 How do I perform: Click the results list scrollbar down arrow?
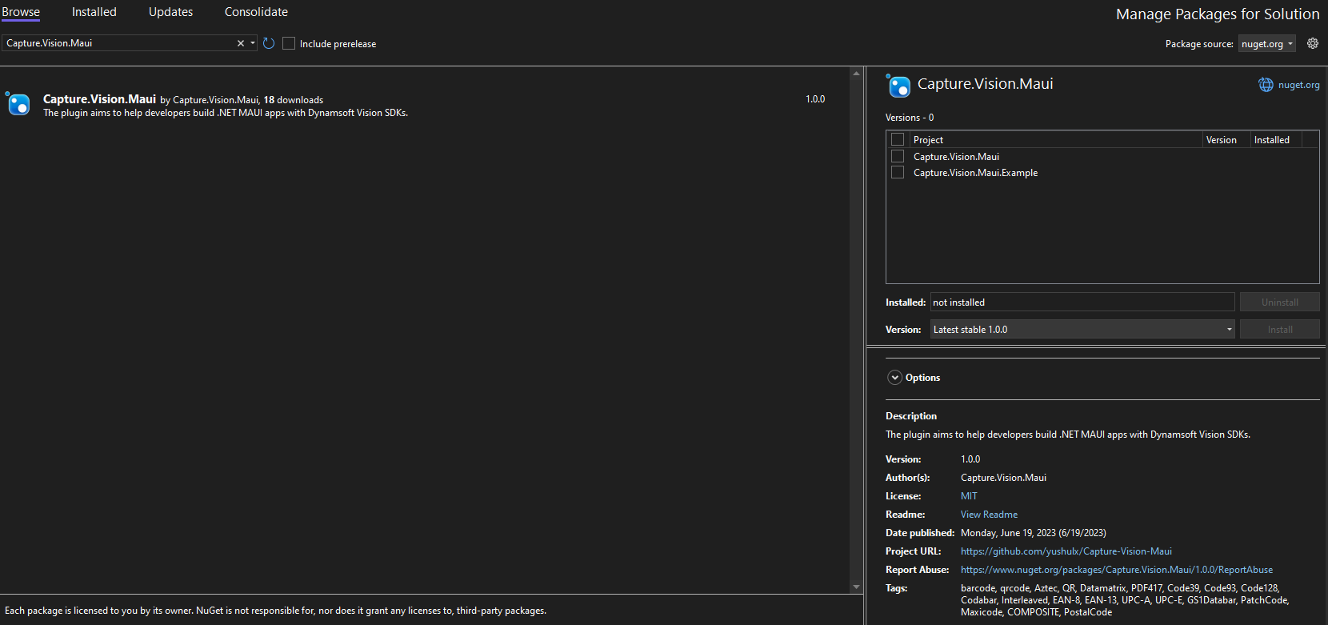tap(856, 587)
